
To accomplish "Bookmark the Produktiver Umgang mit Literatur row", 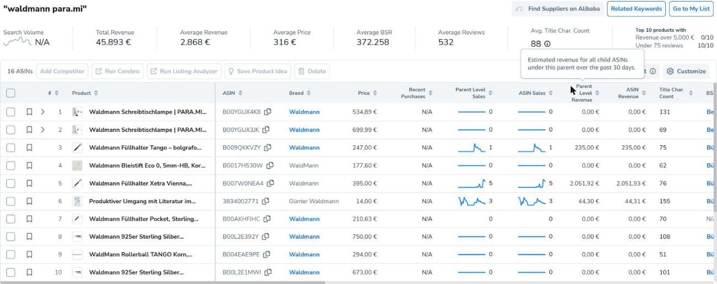I will pyautogui.click(x=29, y=201).
